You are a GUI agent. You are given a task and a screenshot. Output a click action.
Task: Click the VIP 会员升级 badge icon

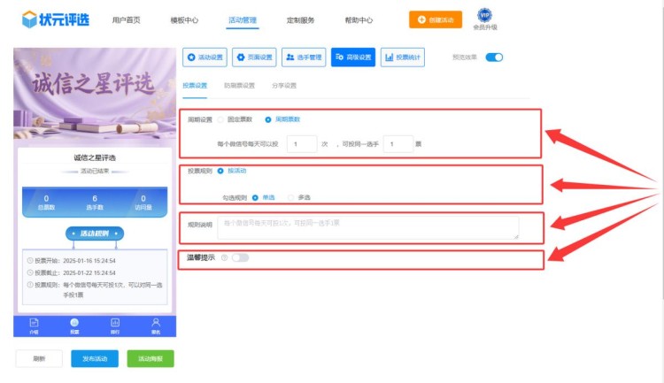[484, 15]
